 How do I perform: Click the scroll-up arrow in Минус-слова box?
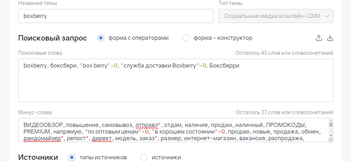coord(331,120)
